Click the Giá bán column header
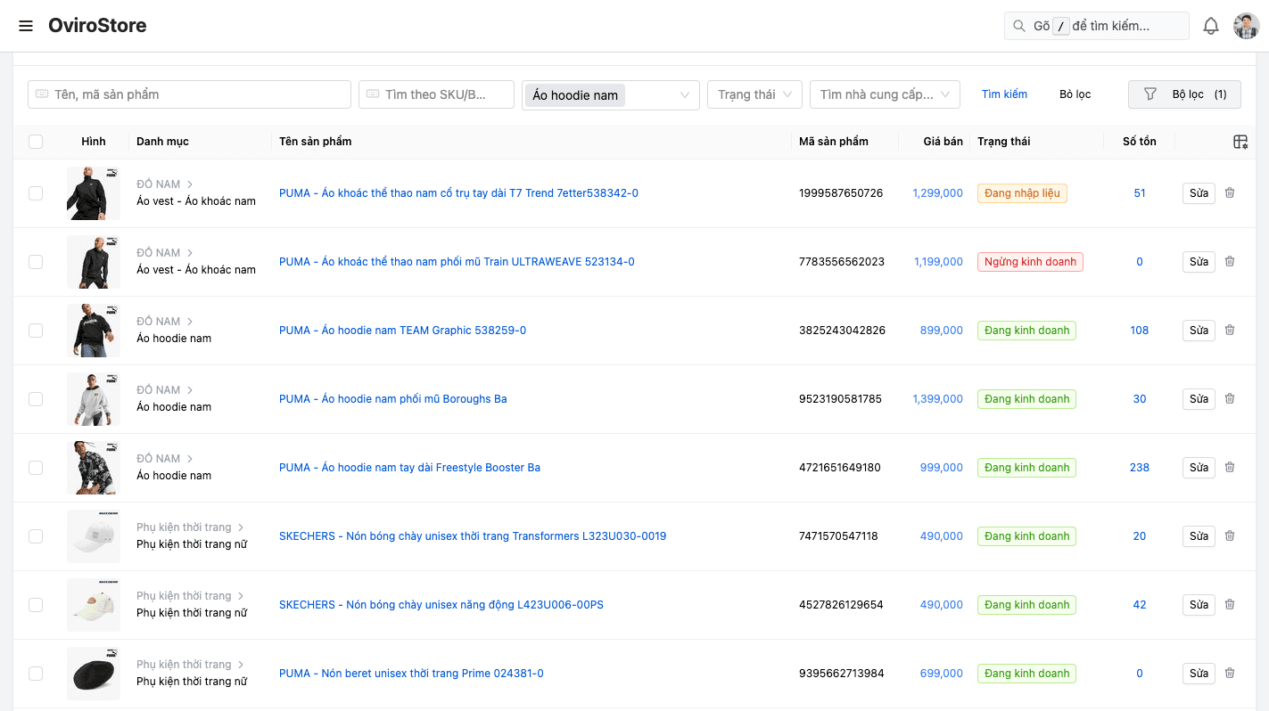This screenshot has width=1269, height=711. (943, 142)
